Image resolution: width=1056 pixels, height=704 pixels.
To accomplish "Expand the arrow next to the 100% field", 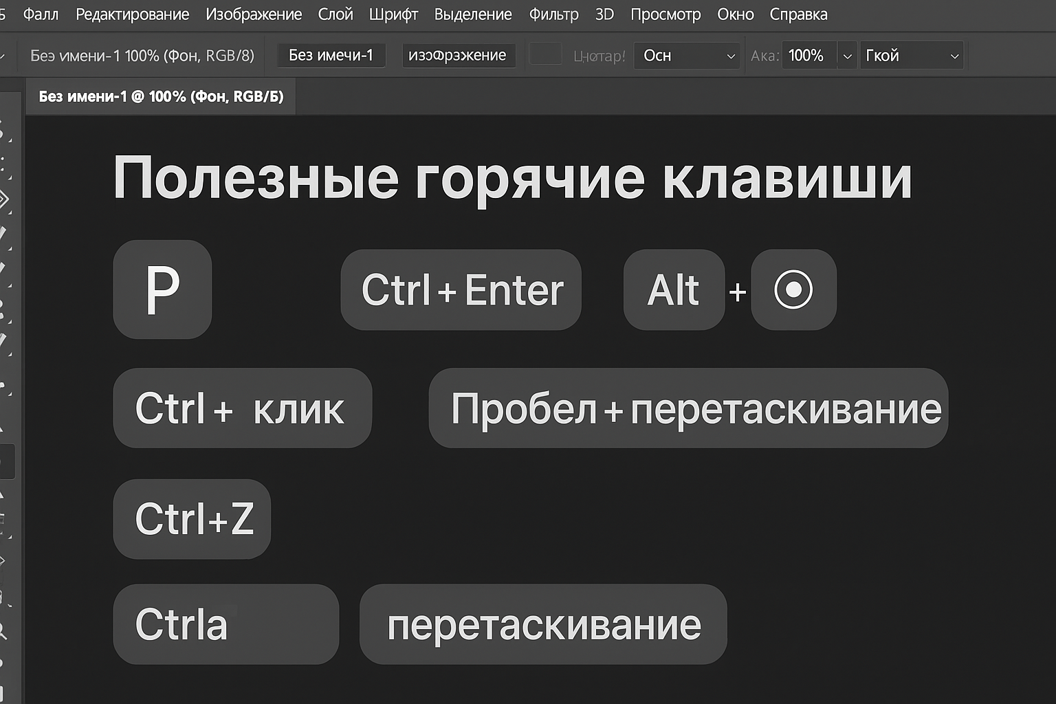I will (x=847, y=56).
